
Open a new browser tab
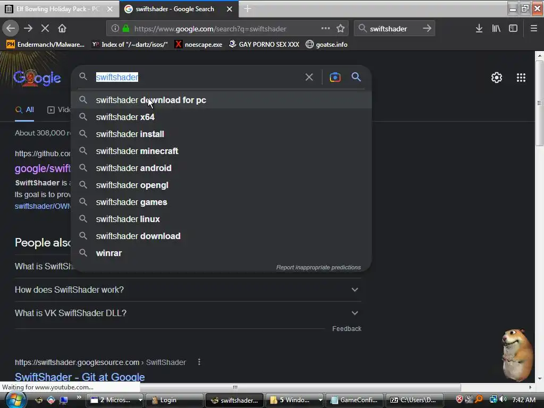(248, 9)
